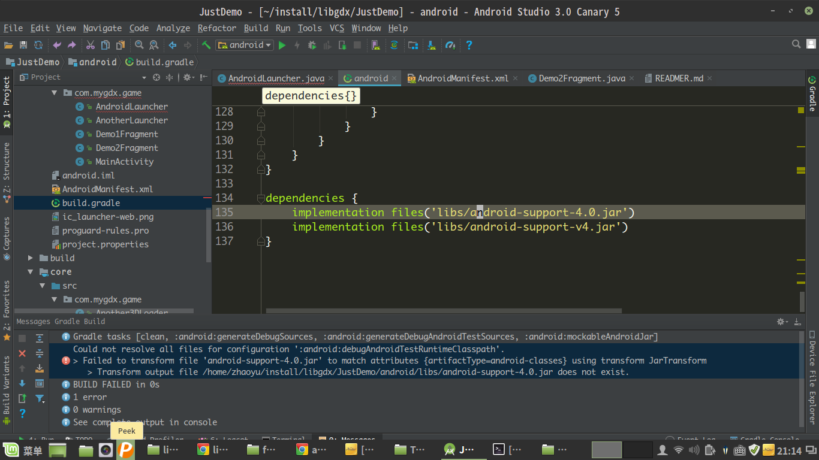Open the AVD Manager from the toolbar

point(375,45)
